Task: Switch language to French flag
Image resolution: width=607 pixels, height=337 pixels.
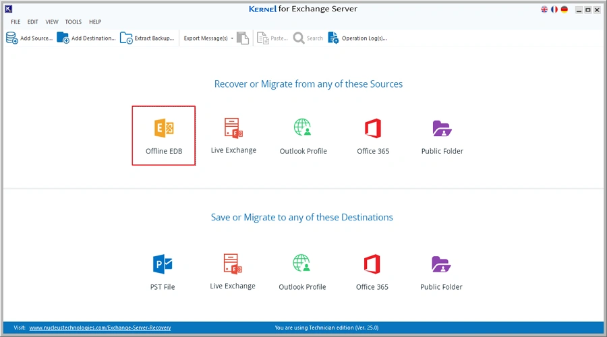Action: coord(554,9)
